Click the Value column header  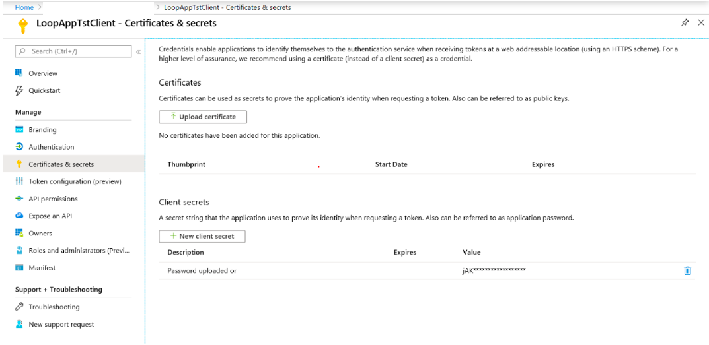(x=472, y=252)
